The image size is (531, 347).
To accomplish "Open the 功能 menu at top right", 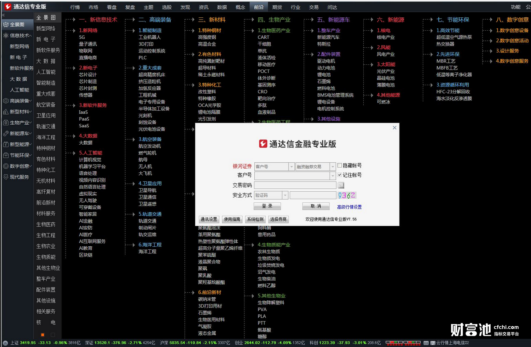I will tap(515, 7).
